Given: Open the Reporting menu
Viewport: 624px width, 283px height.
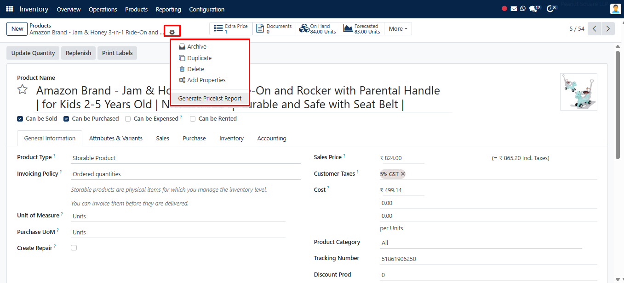Looking at the screenshot, I should pyautogui.click(x=168, y=9).
